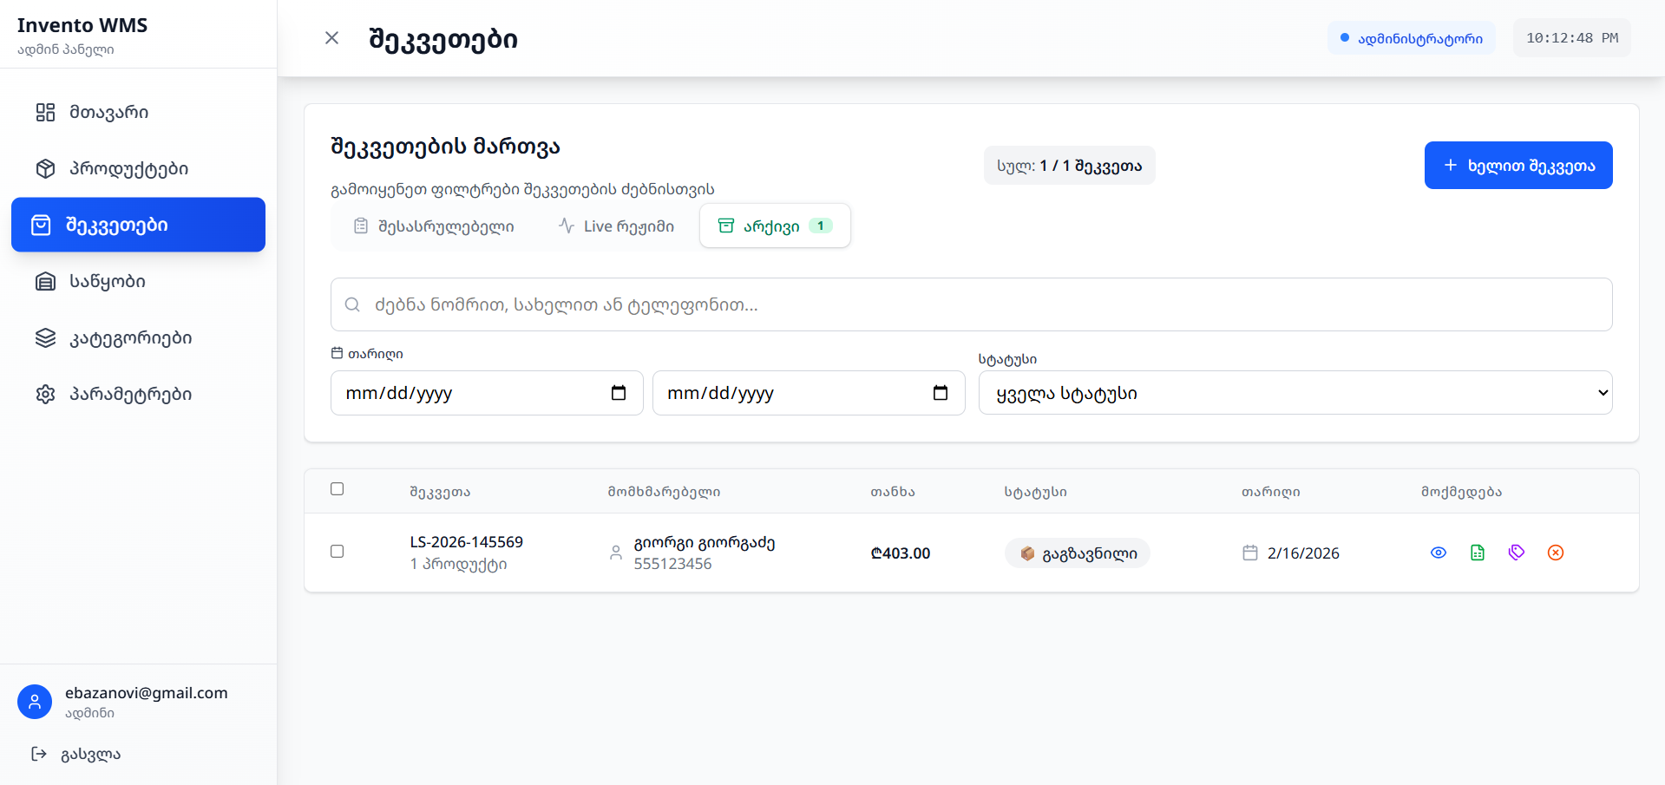Cancel order with red X circle icon
Screen dimensions: 1665x785
[x=1556, y=553]
